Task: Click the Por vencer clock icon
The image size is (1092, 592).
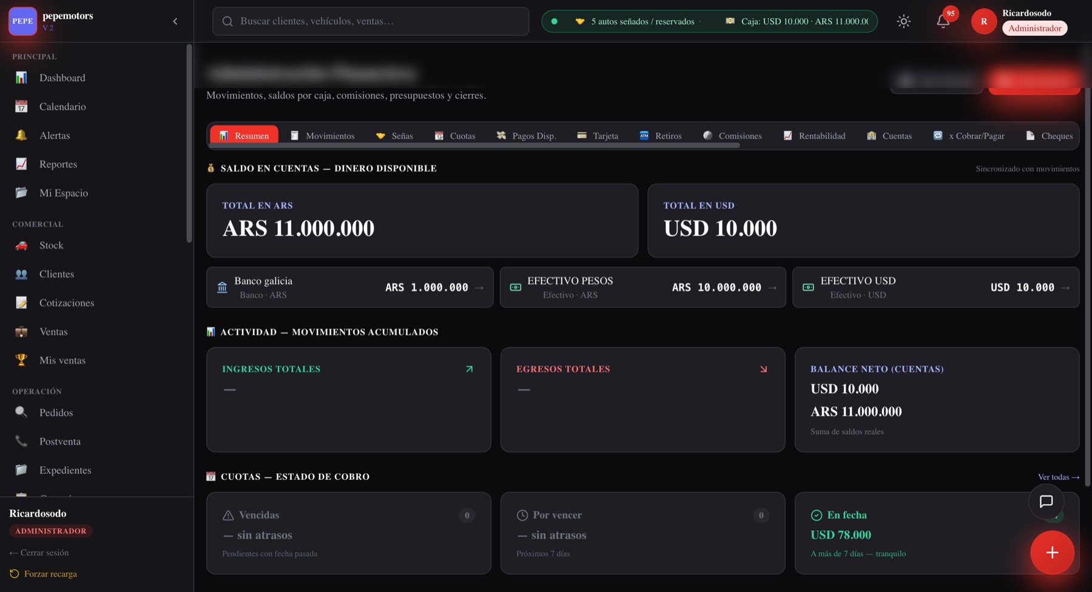Action: click(522, 515)
